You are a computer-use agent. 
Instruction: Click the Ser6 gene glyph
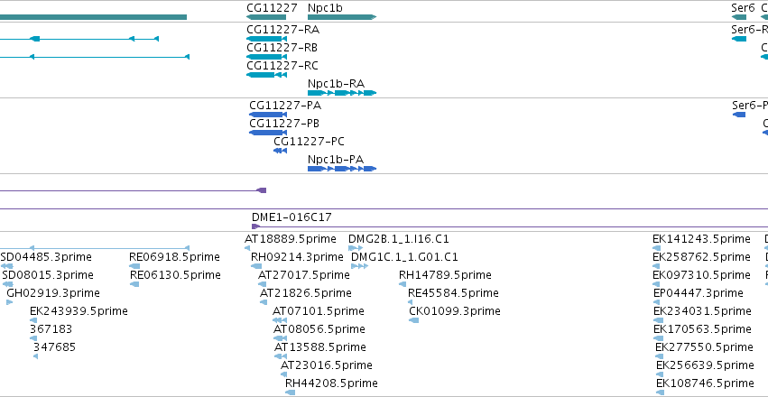point(739,17)
